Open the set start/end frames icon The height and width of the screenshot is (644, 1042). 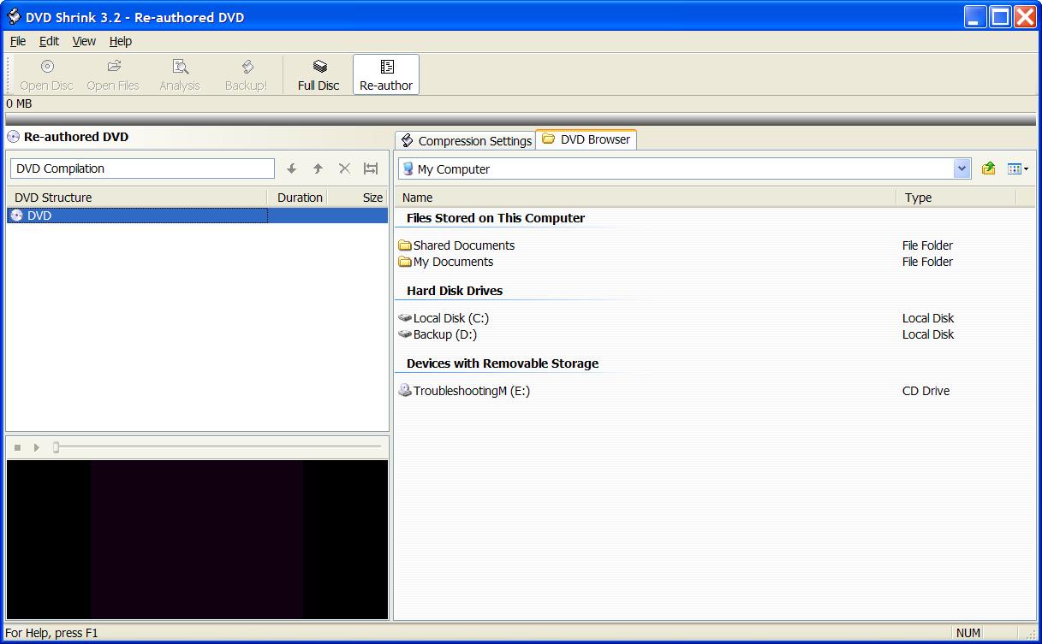pyautogui.click(x=370, y=168)
